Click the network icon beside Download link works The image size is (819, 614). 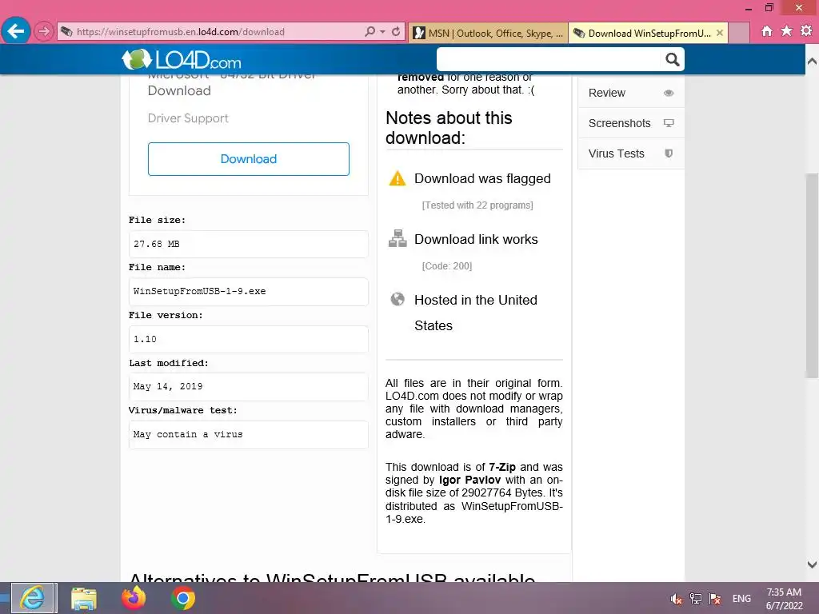pos(398,238)
